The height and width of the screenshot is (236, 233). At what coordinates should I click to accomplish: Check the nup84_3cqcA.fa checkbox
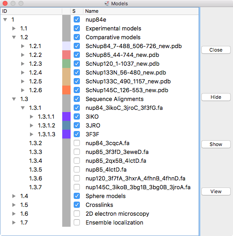click(x=77, y=143)
